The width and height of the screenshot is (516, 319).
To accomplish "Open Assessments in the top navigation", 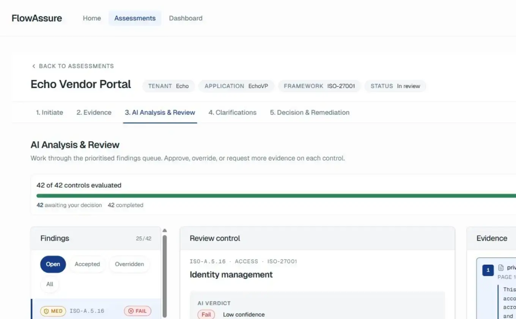I will click(x=135, y=18).
